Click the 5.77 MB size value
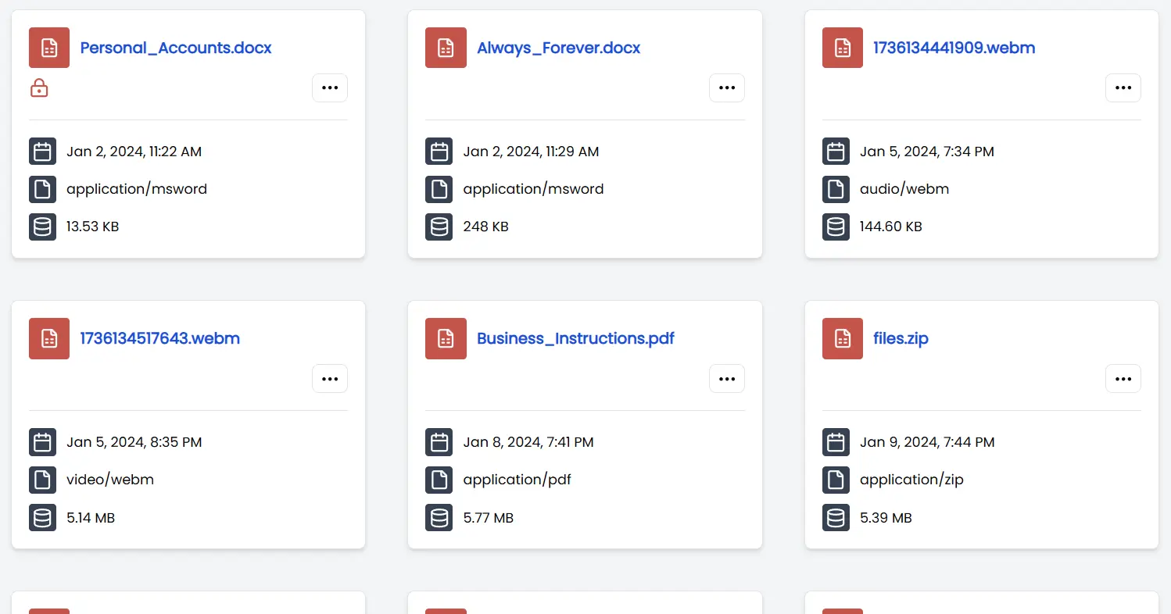Screen dimensions: 1171x614 [x=488, y=517]
